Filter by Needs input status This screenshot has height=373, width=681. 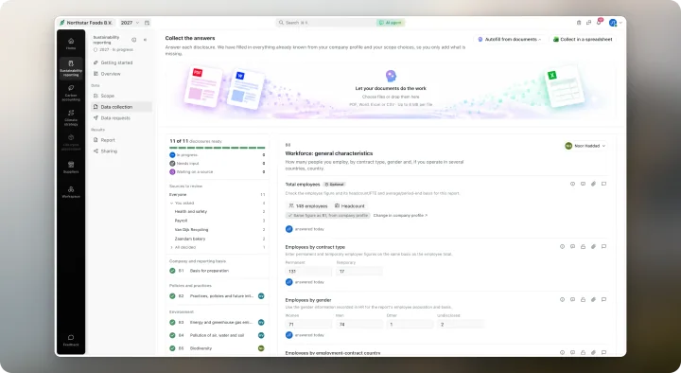218,164
